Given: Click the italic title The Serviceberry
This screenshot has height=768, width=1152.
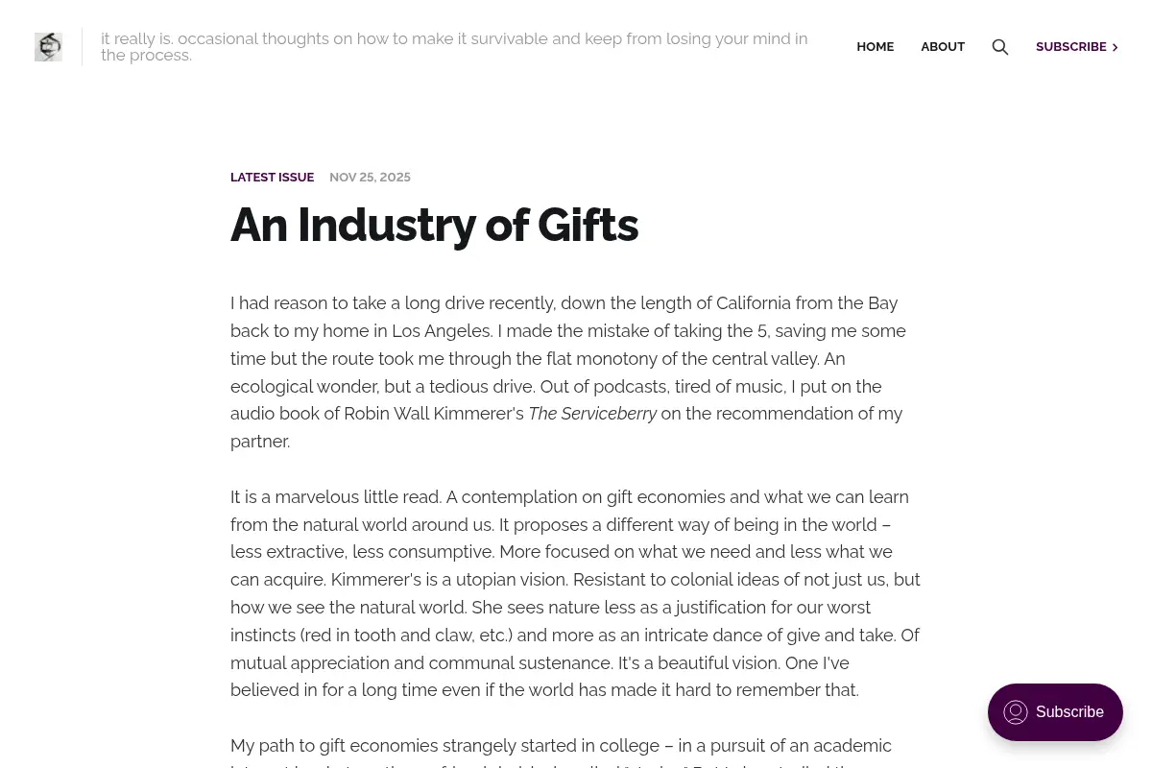Looking at the screenshot, I should (x=592, y=414).
